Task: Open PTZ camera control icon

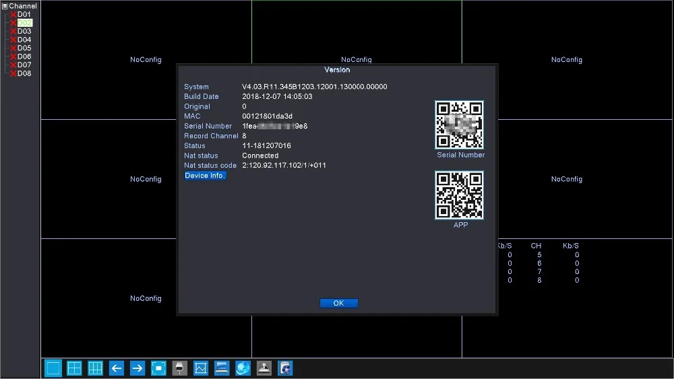Action: pyautogui.click(x=180, y=368)
